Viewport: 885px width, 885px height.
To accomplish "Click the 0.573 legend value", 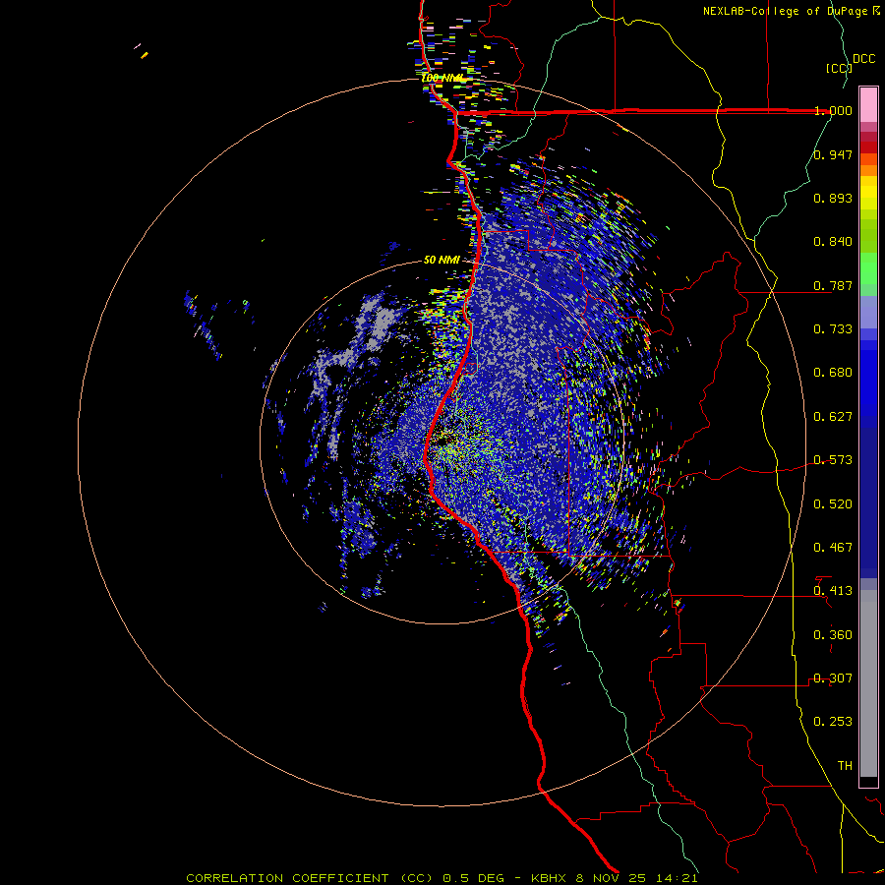I will (x=833, y=460).
